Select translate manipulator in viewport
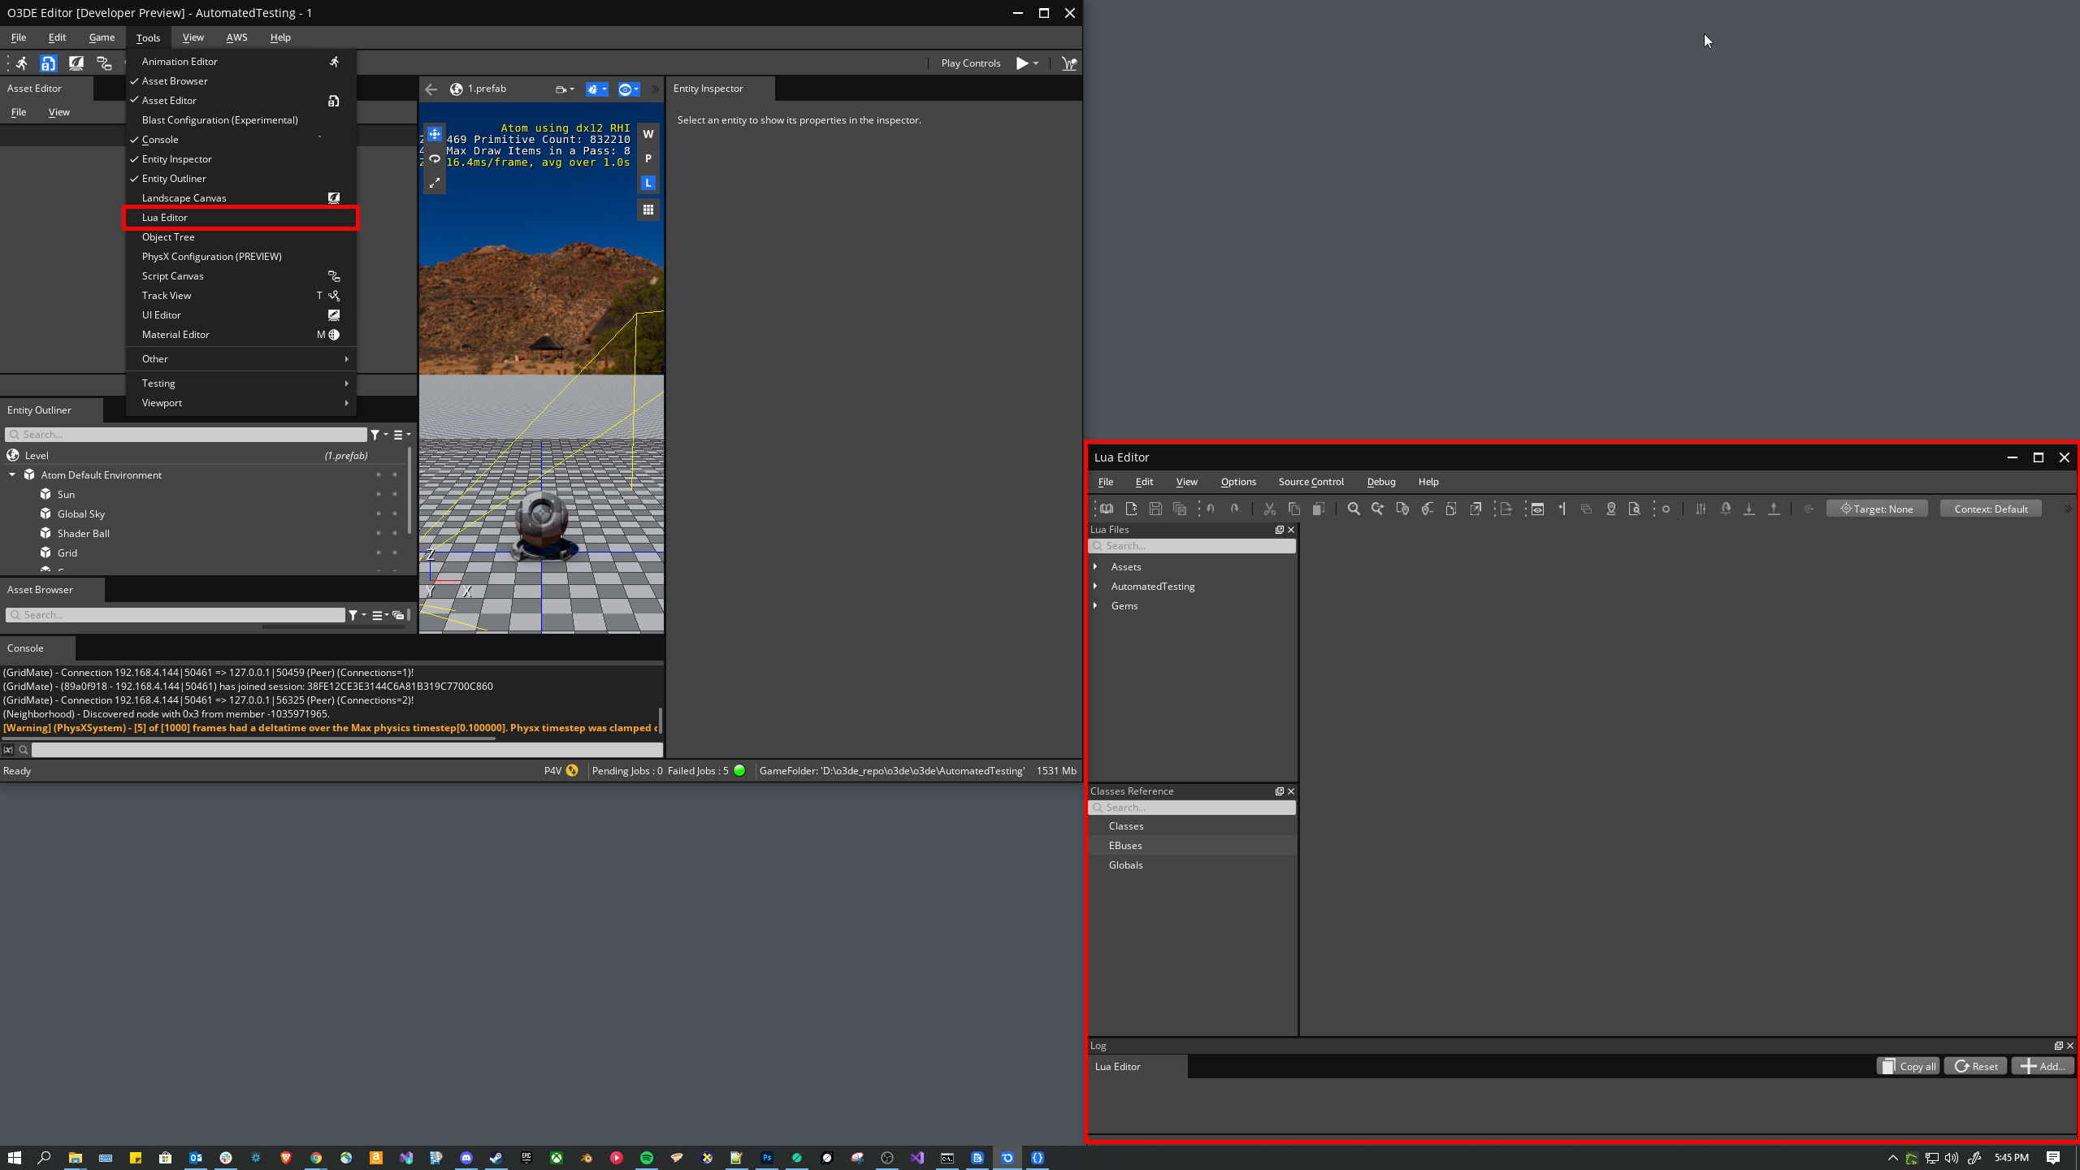Image resolution: width=2080 pixels, height=1170 pixels. pos(435,134)
